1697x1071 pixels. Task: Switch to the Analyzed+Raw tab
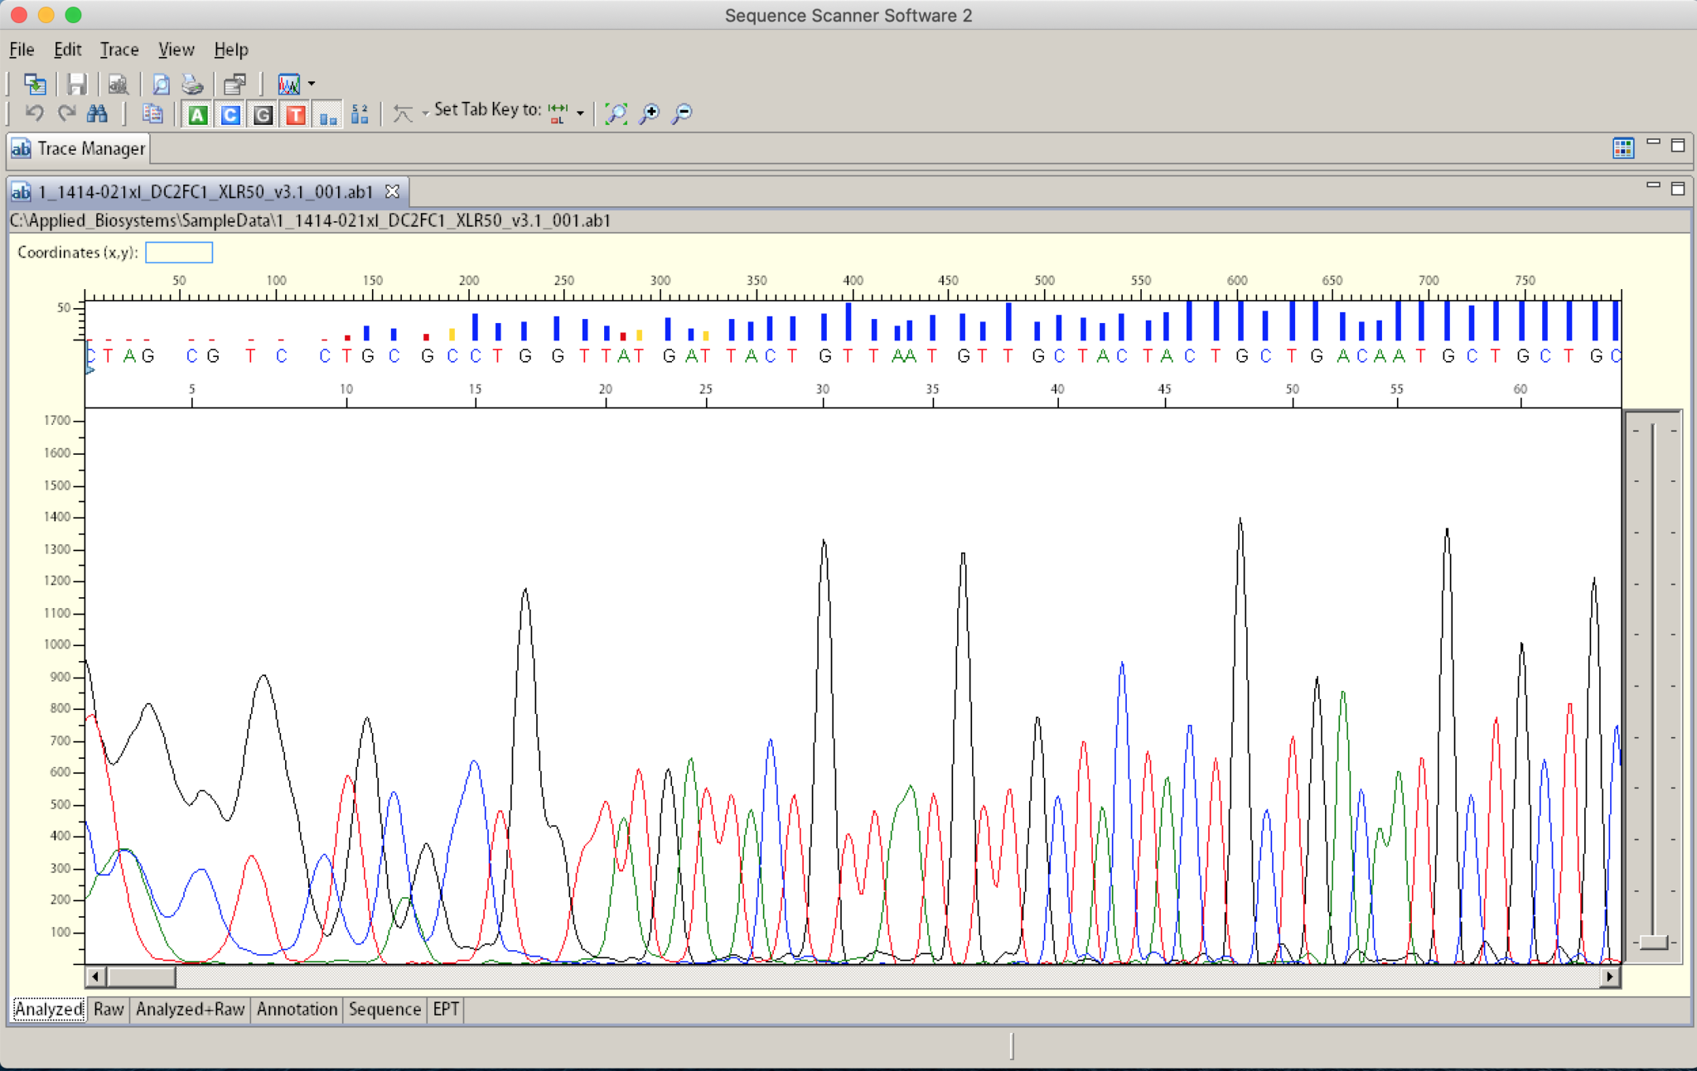click(190, 1009)
